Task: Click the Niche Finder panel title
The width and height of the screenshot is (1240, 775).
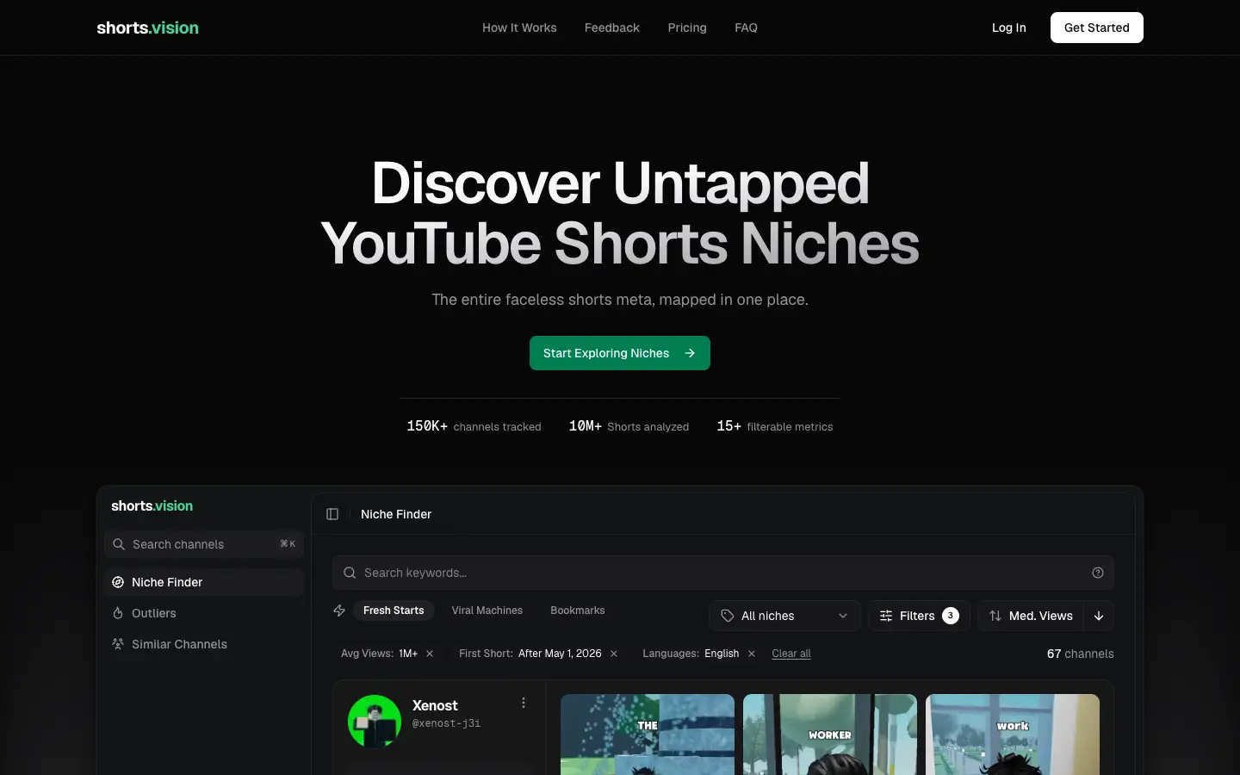Action: coord(396,514)
